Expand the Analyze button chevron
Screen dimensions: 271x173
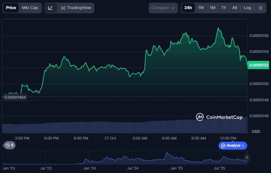pos(243,146)
